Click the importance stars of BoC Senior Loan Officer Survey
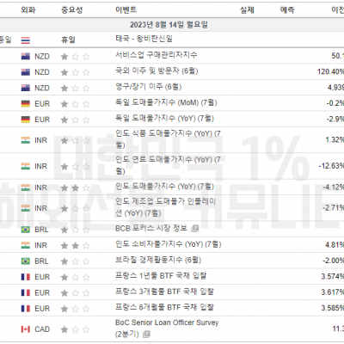The image size is (344, 344). 76,329
